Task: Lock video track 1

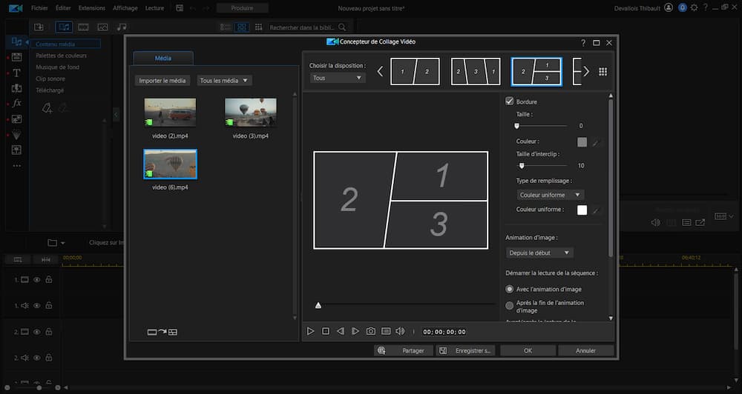Action: pyautogui.click(x=49, y=280)
